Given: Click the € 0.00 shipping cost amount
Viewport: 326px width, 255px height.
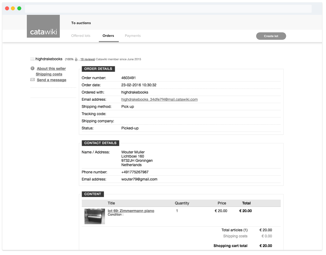Looking at the screenshot, I should pos(267,236).
